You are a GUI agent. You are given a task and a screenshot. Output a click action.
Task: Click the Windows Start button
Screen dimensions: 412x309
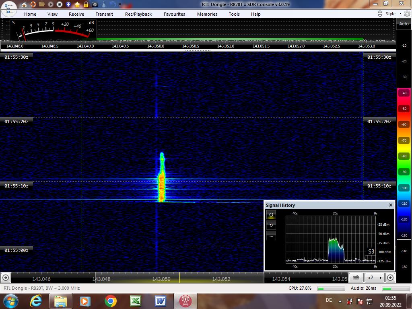click(x=10, y=301)
